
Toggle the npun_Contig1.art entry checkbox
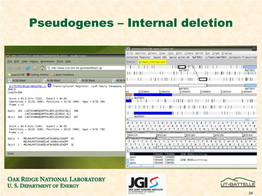point(140,62)
